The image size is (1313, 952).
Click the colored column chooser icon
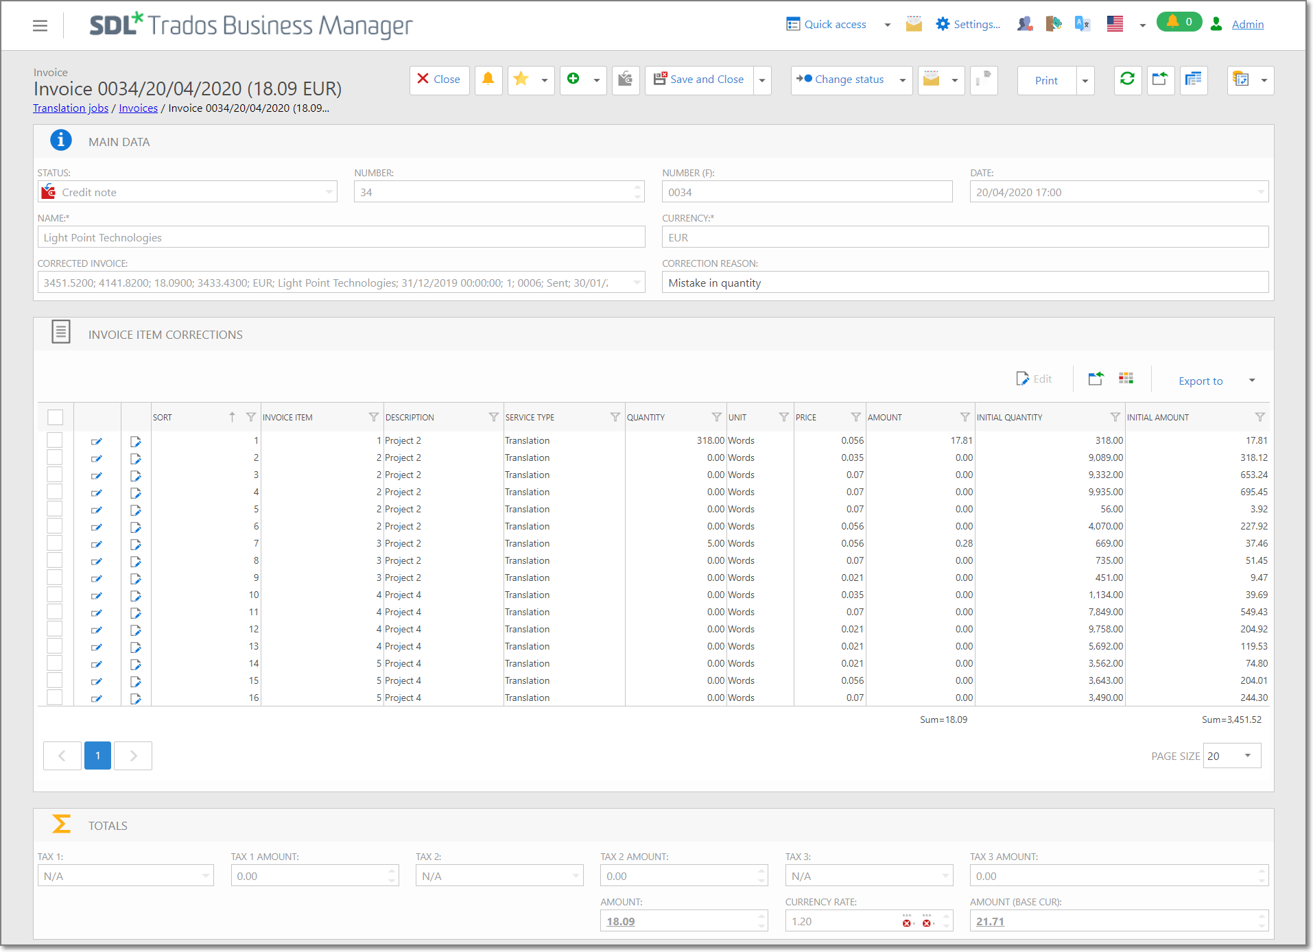tap(1126, 379)
